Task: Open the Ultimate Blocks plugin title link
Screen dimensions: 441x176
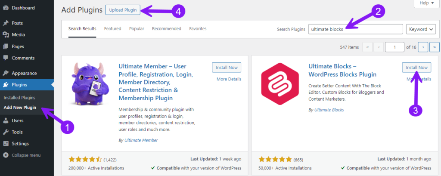Action: (342, 70)
